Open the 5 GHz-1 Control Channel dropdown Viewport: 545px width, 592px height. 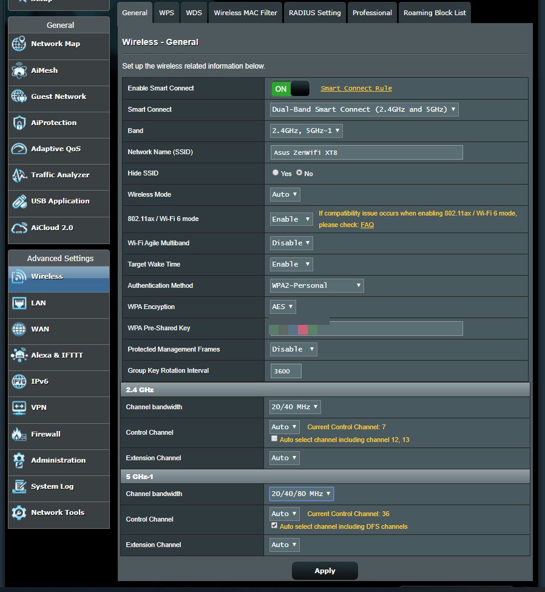tap(284, 514)
